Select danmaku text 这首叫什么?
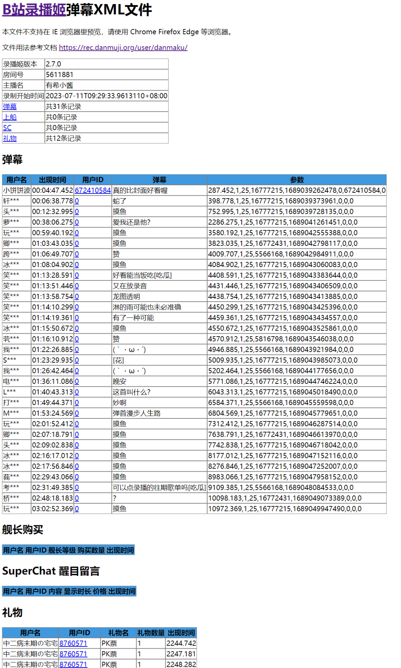Viewport: 401px width, 668px height. coord(131,392)
